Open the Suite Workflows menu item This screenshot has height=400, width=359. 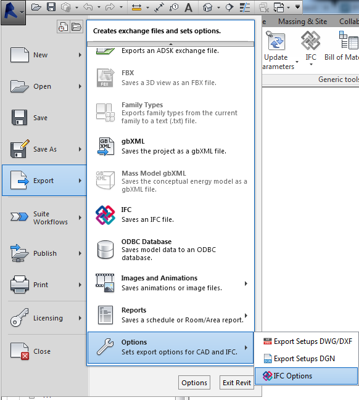44,218
